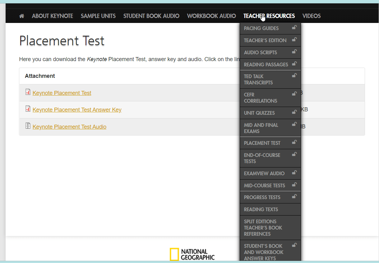Select Reading Texts from the dropdown

261,209
